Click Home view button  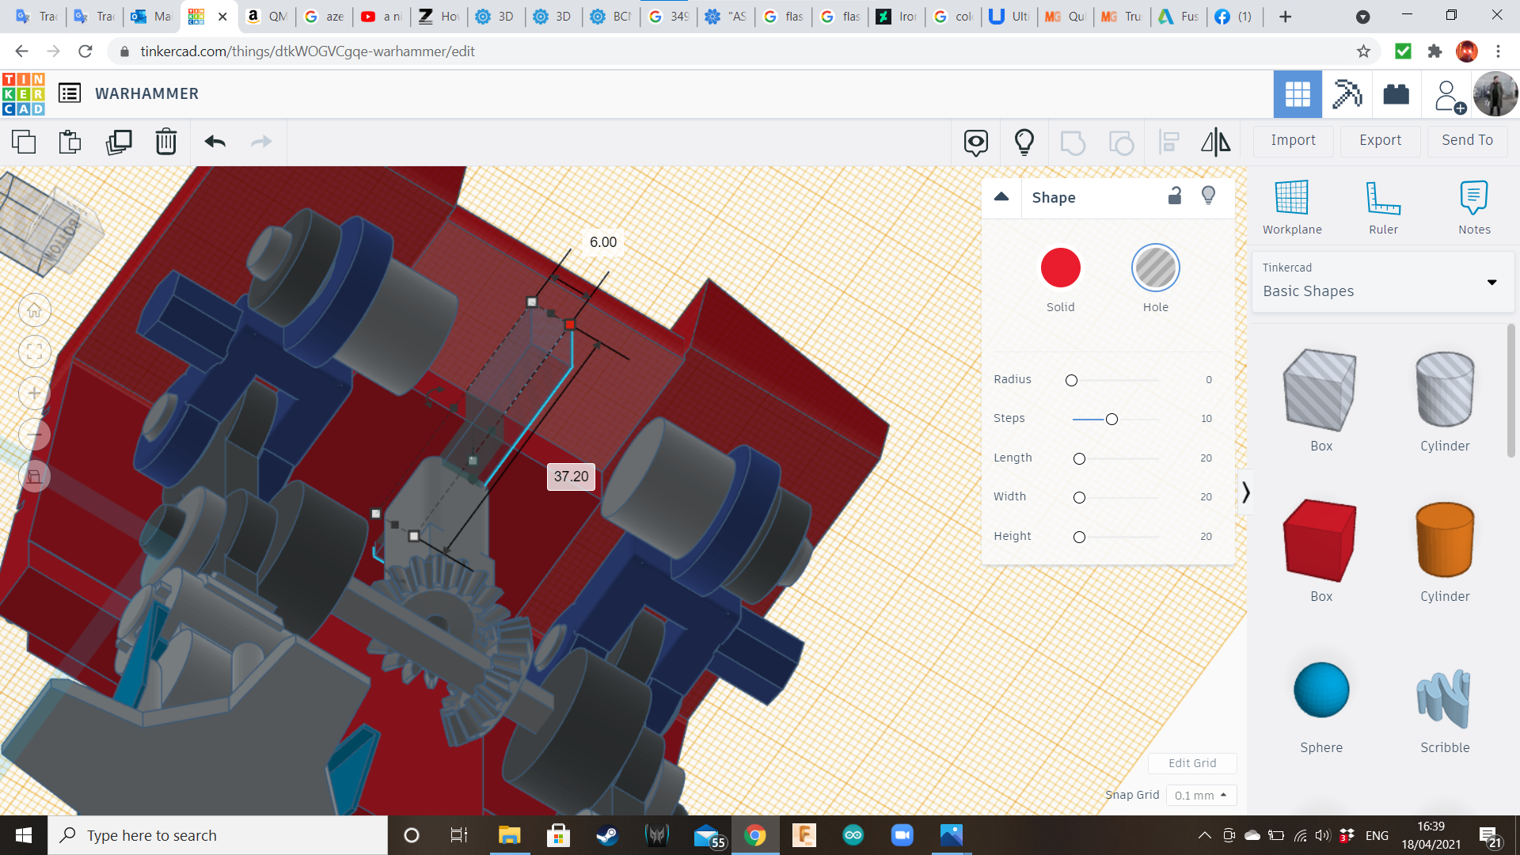pyautogui.click(x=35, y=310)
